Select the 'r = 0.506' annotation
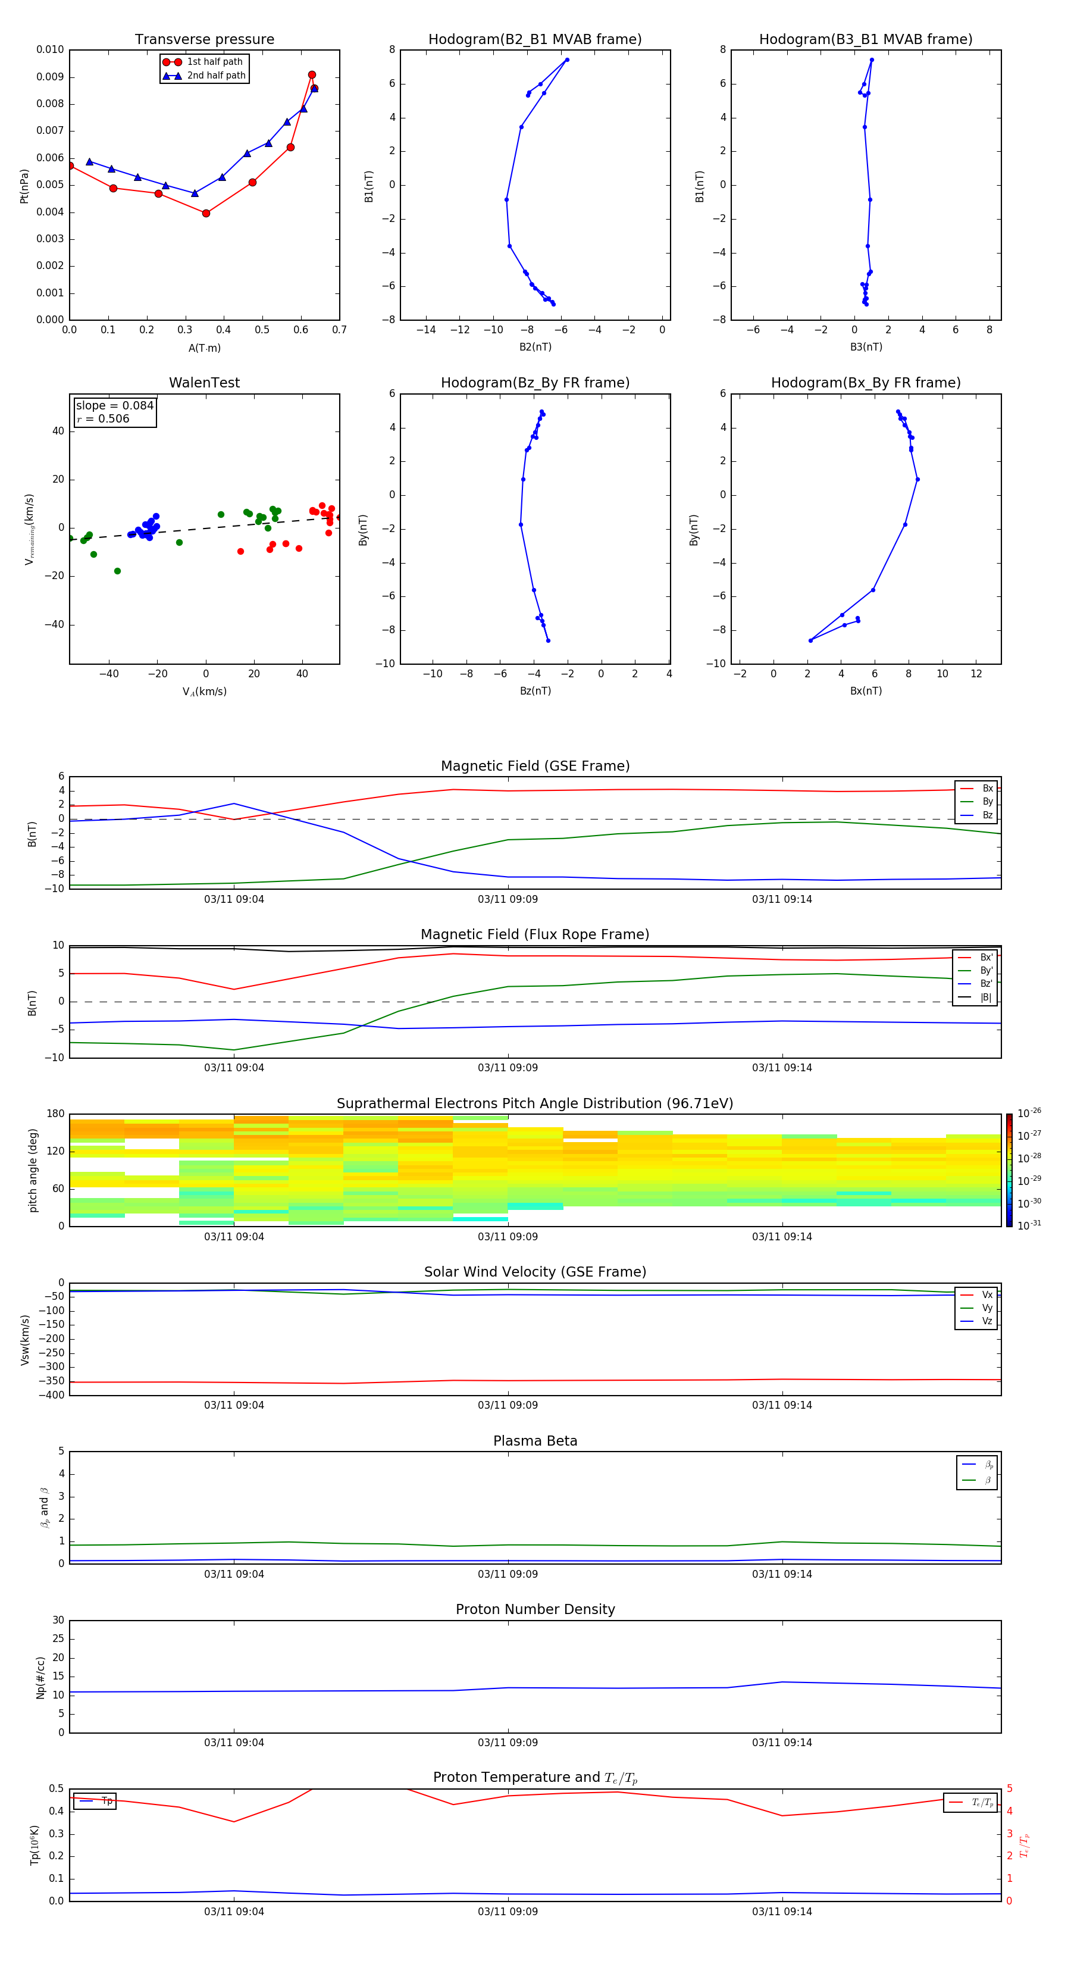The width and height of the screenshot is (1071, 1964). pyautogui.click(x=103, y=418)
